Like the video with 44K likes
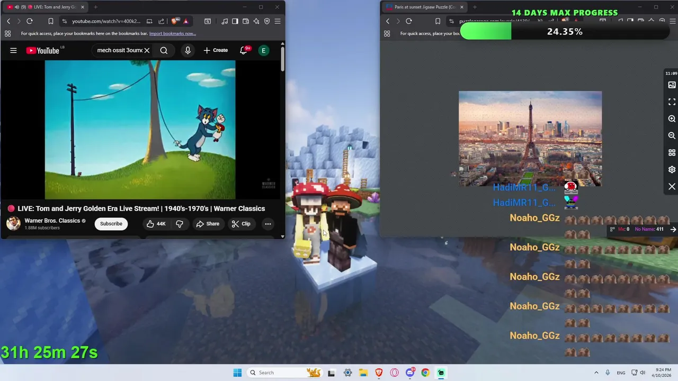Image resolution: width=678 pixels, height=381 pixels. pos(156,224)
